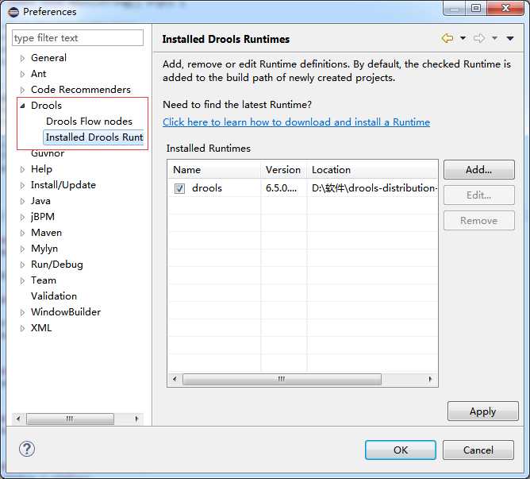
Task: Expand the jBPM tree node
Action: [22, 217]
